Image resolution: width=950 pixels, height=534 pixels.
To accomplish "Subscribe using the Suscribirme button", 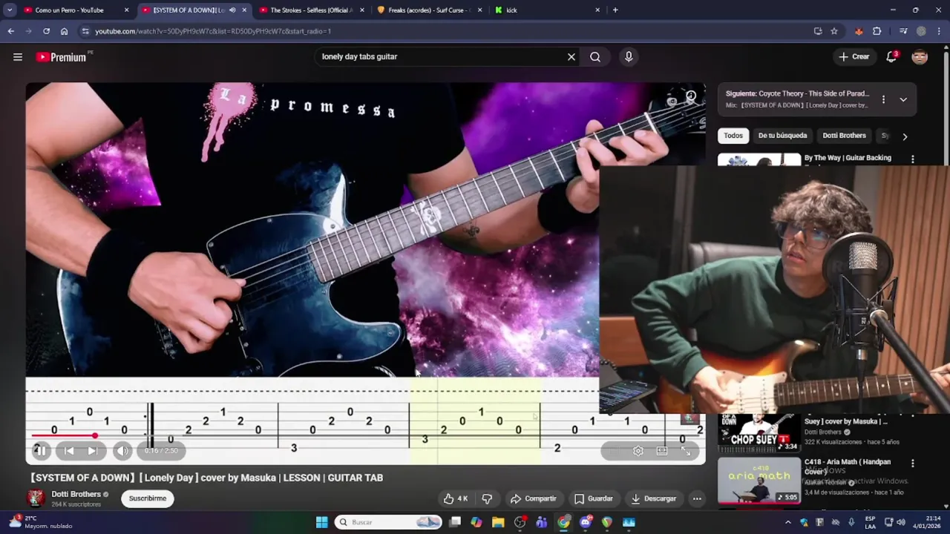I will [148, 498].
